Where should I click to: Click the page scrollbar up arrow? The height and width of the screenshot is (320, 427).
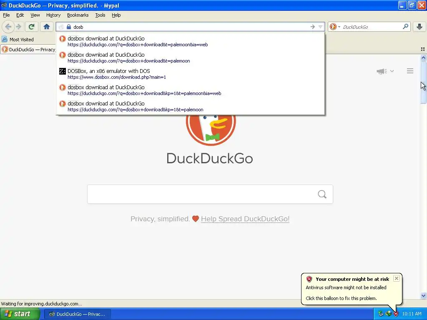coord(423,57)
